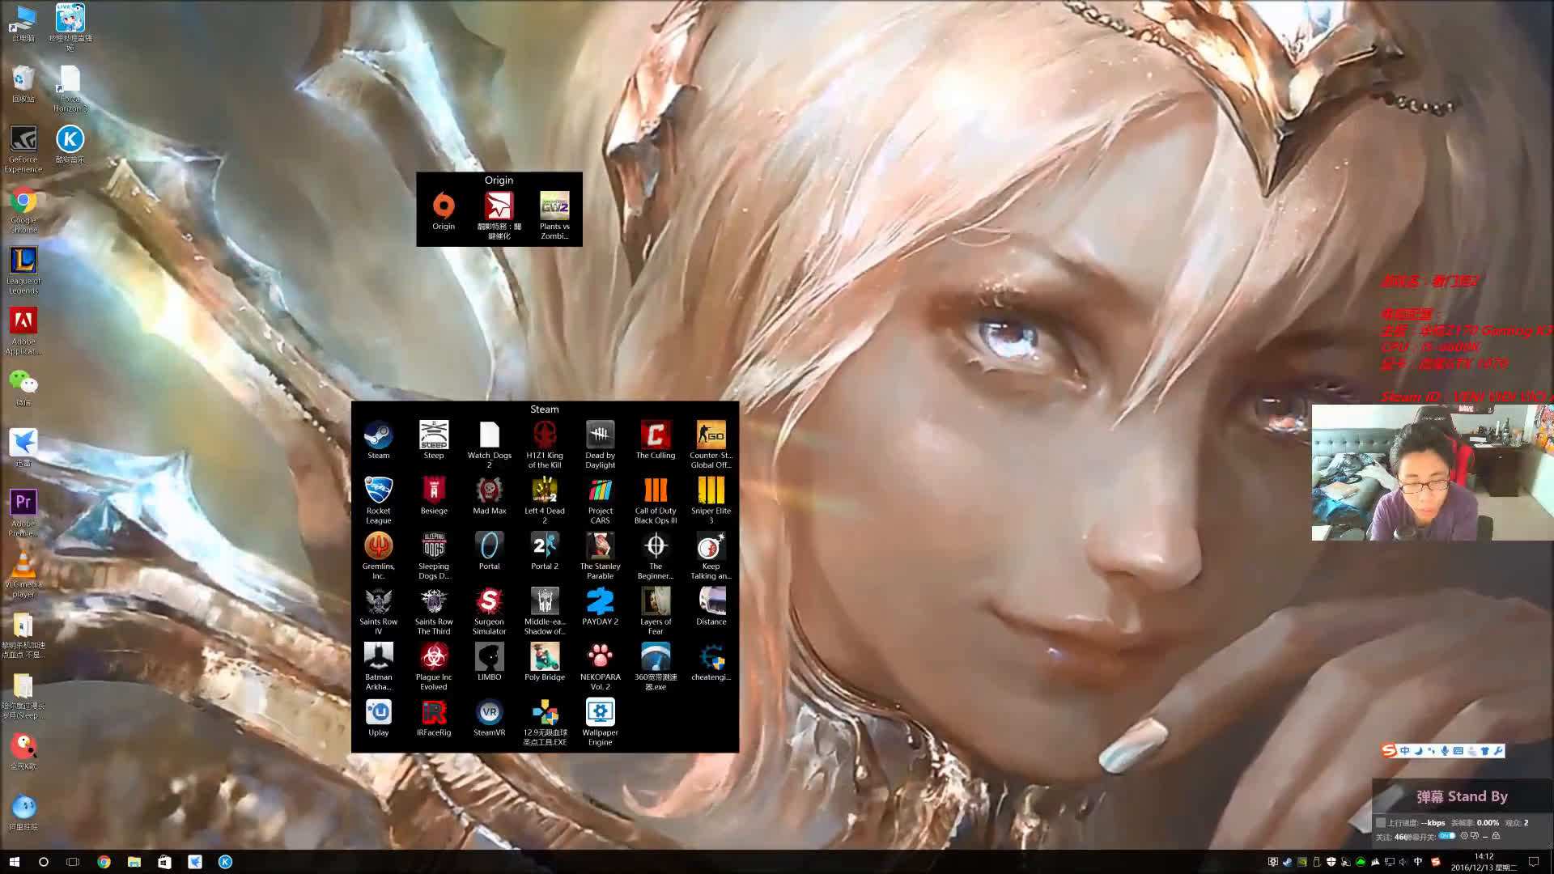Launch Plague Inc Evolved icon
This screenshot has width=1554, height=874.
(434, 667)
